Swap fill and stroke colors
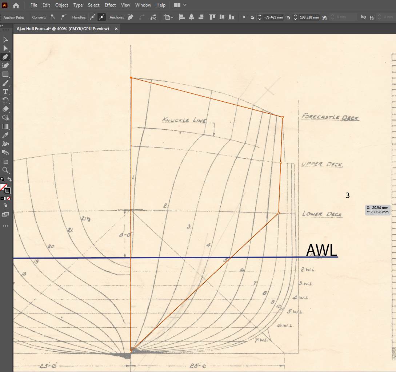This screenshot has height=372, width=396. pos(10,179)
